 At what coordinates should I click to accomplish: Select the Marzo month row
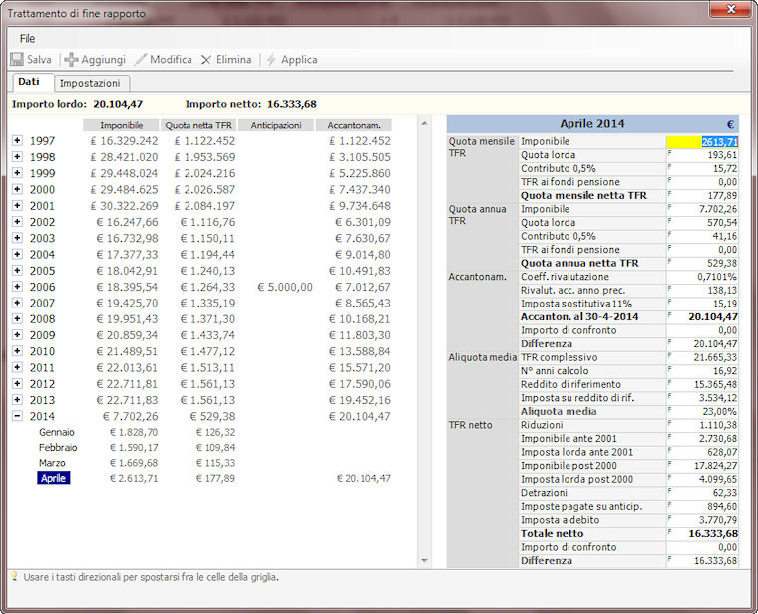pyautogui.click(x=52, y=463)
